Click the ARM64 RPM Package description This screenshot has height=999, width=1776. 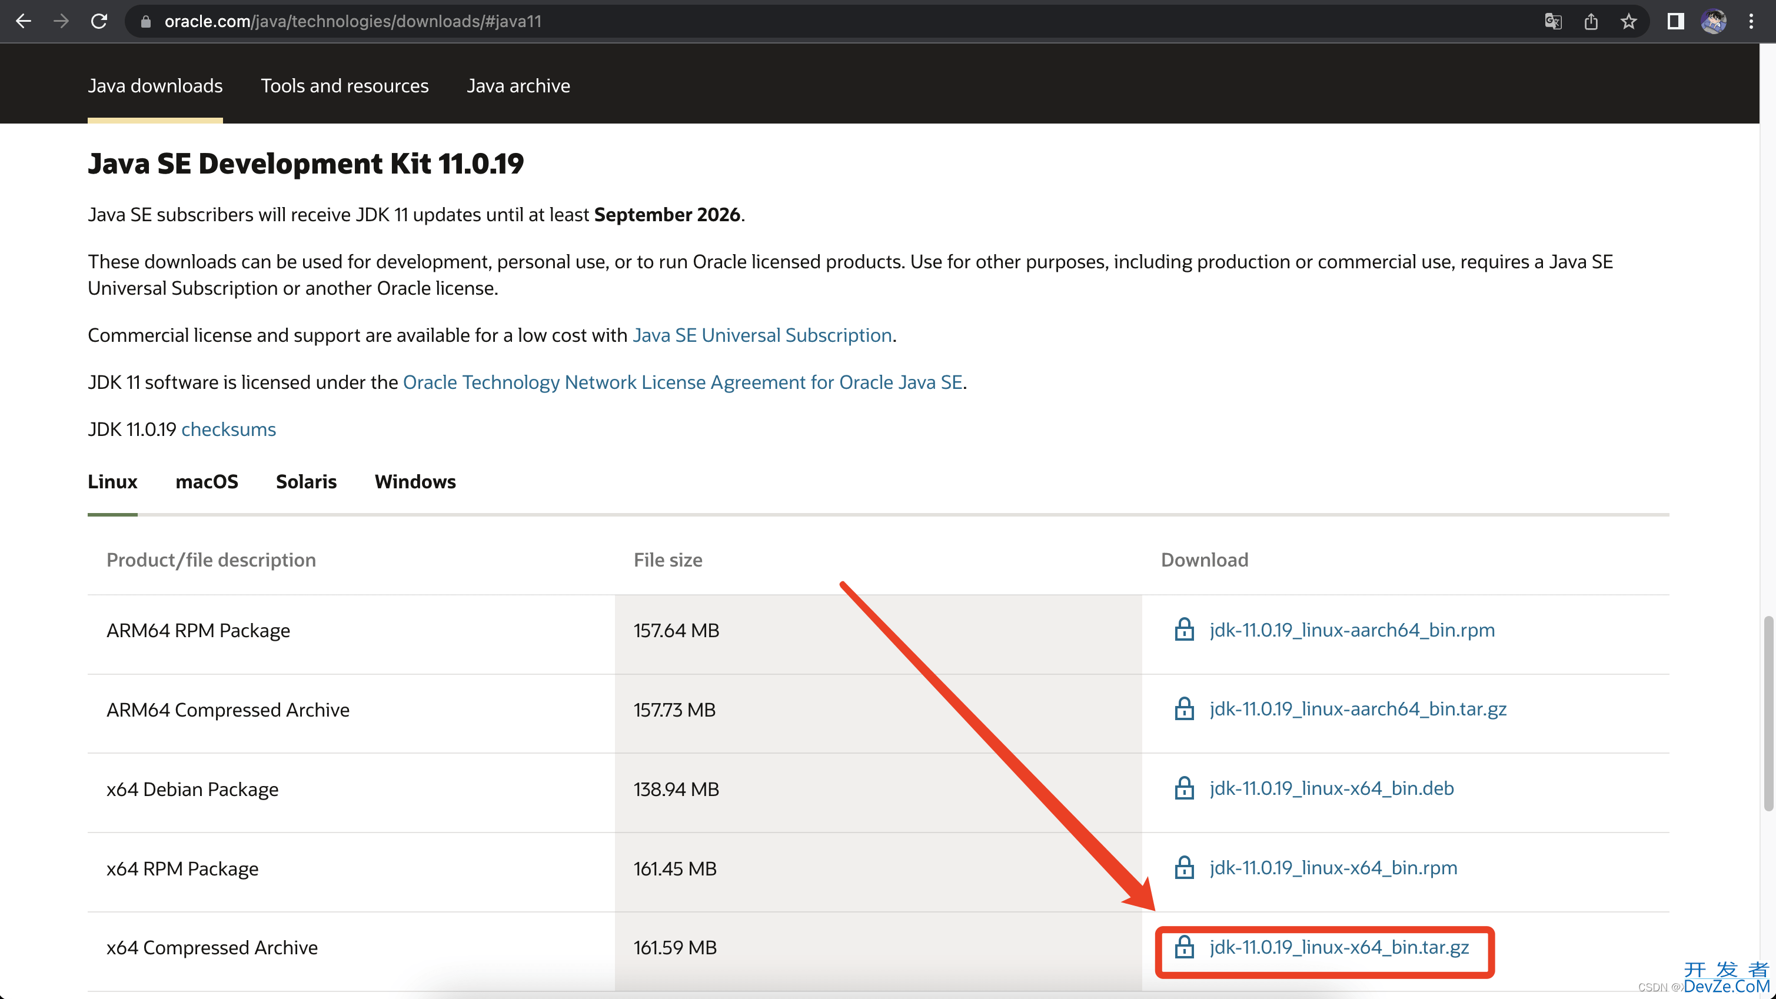(198, 630)
